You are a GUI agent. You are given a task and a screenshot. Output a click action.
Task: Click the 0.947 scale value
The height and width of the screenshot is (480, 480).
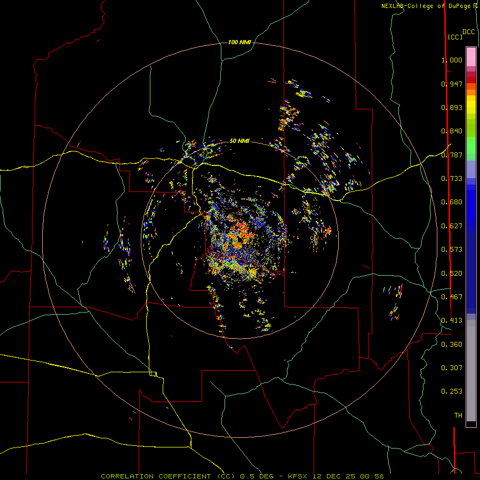coord(452,84)
